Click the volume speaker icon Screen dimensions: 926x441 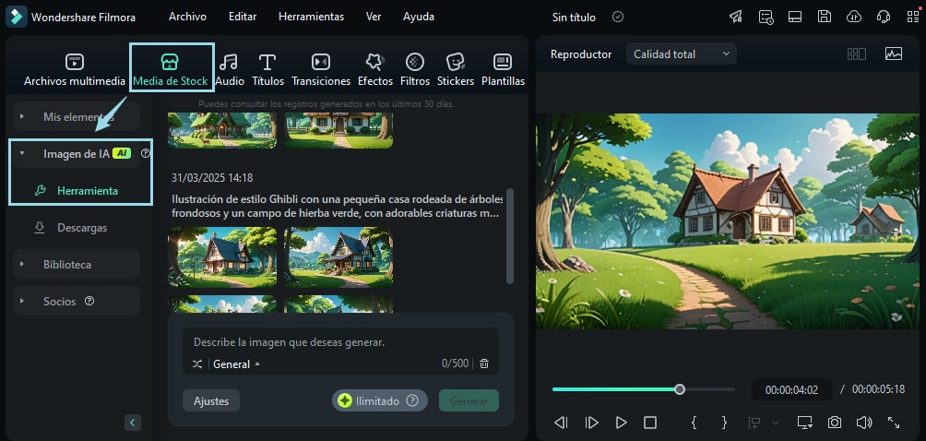point(864,423)
